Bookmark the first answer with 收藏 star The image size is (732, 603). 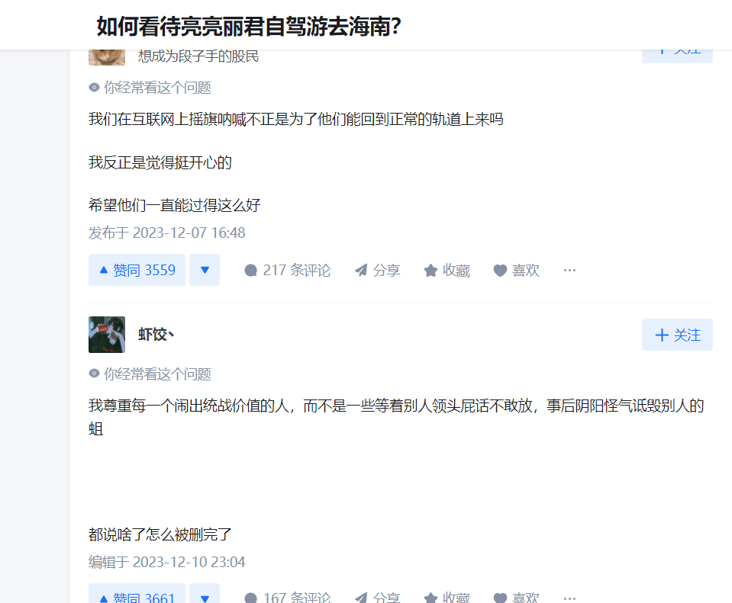(x=447, y=270)
